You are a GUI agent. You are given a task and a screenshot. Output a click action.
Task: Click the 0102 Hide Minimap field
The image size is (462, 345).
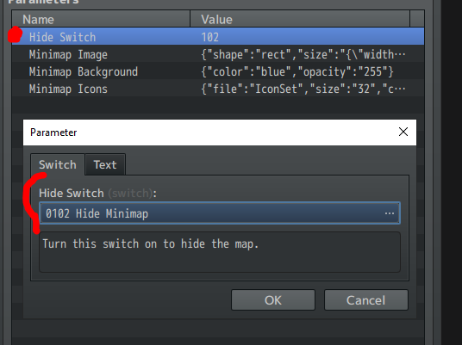click(x=220, y=213)
